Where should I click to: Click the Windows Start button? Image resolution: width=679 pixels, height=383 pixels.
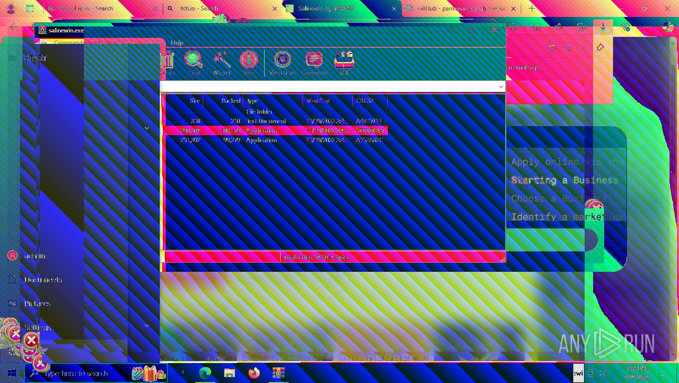12,373
